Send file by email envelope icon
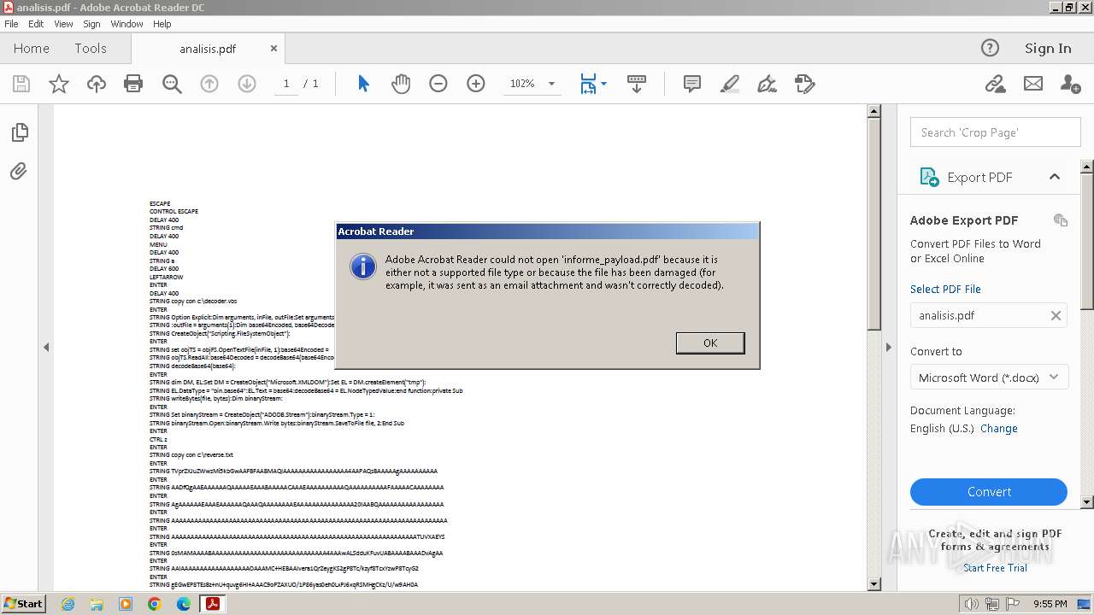Screen dimensions: 1094x615 tap(1033, 84)
